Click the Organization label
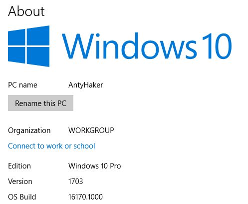The width and height of the screenshot is (248, 204). (29, 130)
